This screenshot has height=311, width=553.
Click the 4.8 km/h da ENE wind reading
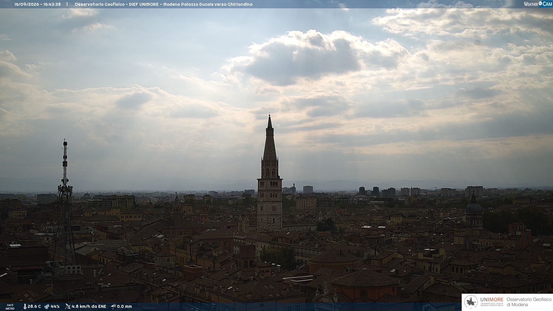pyautogui.click(x=89, y=307)
